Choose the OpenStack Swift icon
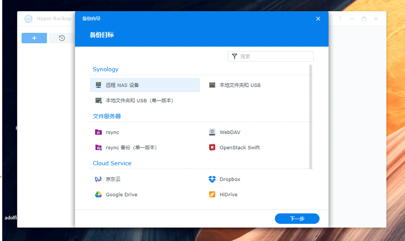Image resolution: width=405 pixels, height=241 pixels. [x=212, y=147]
